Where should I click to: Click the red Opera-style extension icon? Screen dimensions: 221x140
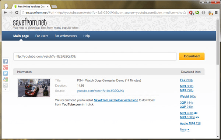click(x=191, y=13)
